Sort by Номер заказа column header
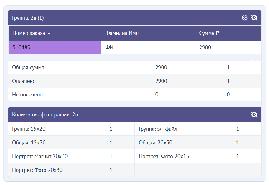 (29, 33)
